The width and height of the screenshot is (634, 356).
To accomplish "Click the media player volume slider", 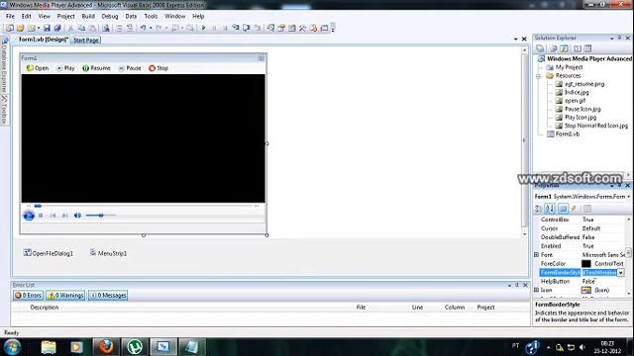I will point(101,216).
